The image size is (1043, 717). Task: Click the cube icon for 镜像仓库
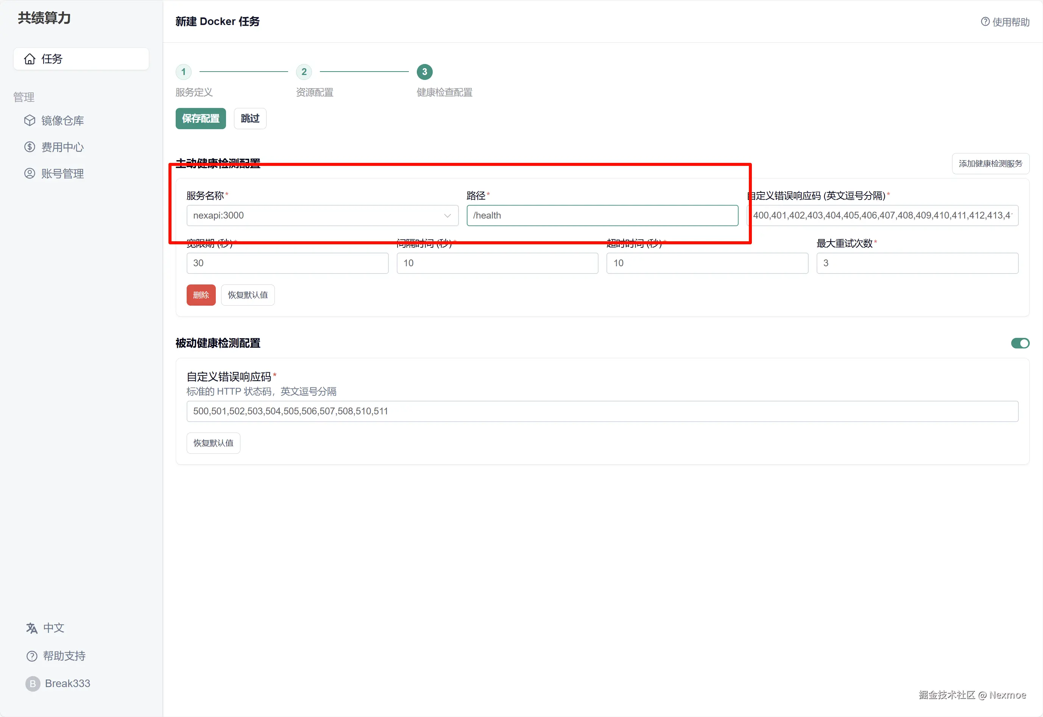(x=30, y=120)
